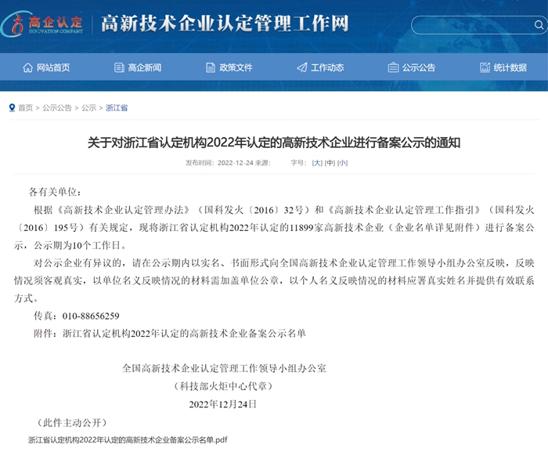
Task: Click the 附件 line naming 备案公示名单
Action: (170, 333)
